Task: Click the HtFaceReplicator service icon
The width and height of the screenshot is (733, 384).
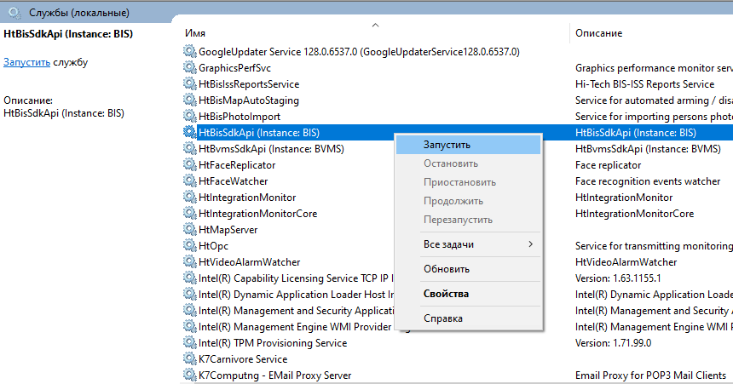Action: 189,165
